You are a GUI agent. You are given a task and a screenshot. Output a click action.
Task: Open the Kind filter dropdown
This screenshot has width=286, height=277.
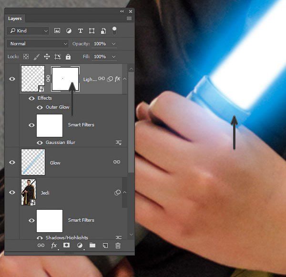point(28,31)
